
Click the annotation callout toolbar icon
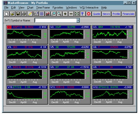[x=53, y=14]
